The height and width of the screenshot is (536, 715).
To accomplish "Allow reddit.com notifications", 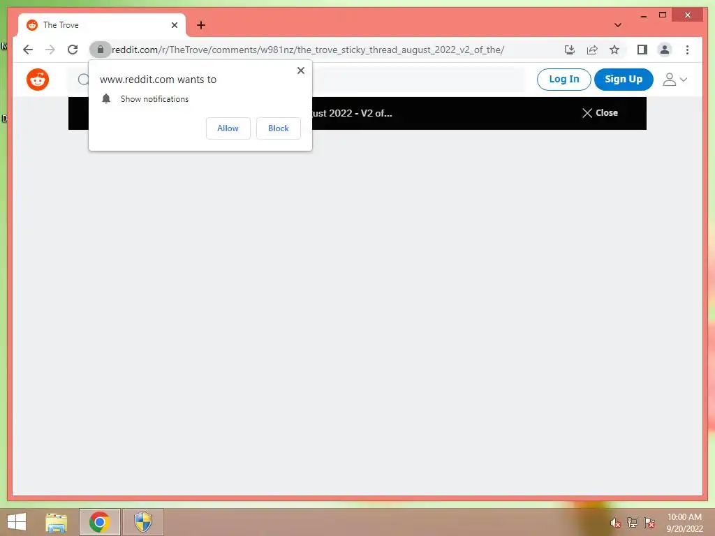I will (x=228, y=128).
